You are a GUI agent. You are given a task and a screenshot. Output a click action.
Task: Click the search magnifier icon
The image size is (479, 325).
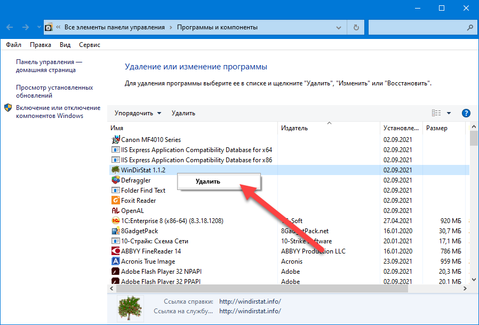click(470, 28)
